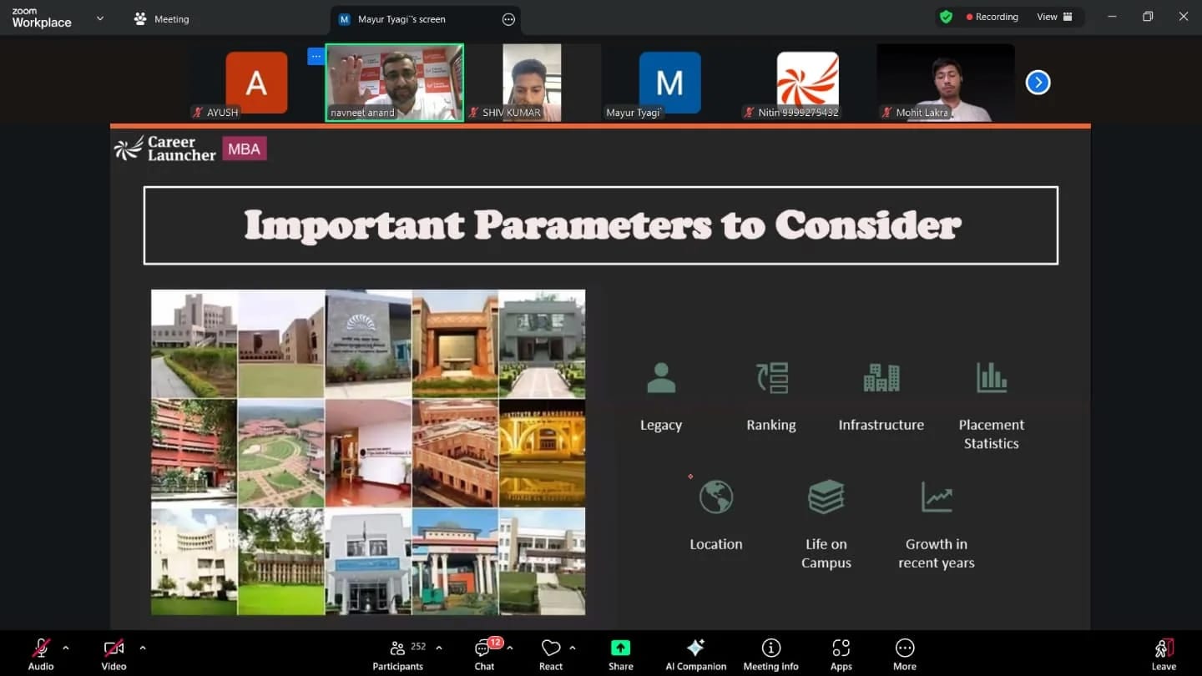Click the 'Infrastructure' label on slide
Viewport: 1202px width, 676px height.
(881, 425)
